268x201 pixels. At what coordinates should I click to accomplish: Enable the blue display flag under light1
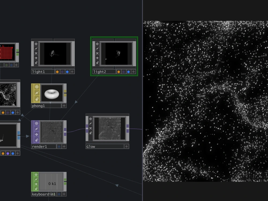(67, 71)
